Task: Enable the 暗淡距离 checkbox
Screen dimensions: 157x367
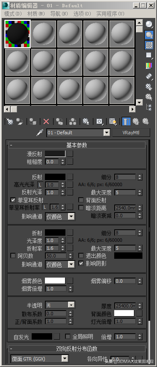Action: [x=81, y=208]
